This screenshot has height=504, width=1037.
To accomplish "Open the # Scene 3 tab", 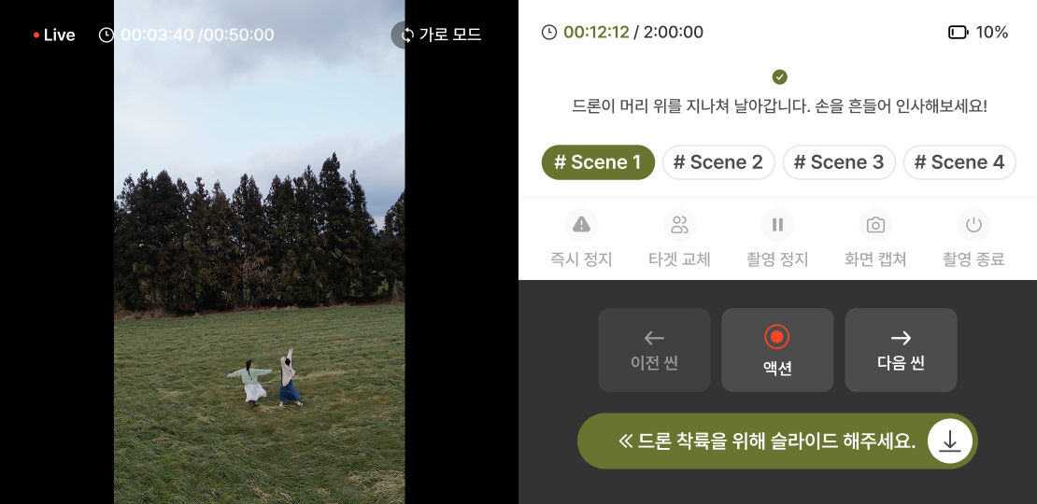I will point(839,162).
